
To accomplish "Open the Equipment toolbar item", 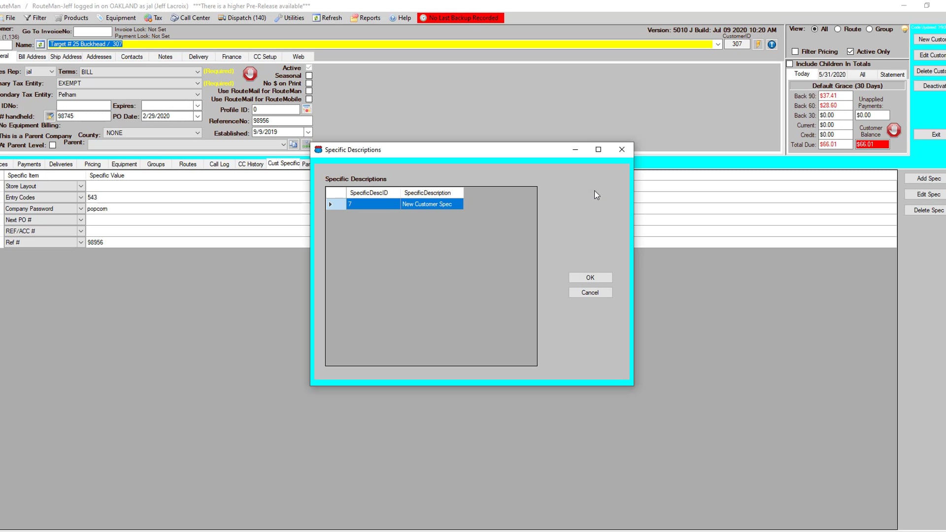I will coord(116,18).
